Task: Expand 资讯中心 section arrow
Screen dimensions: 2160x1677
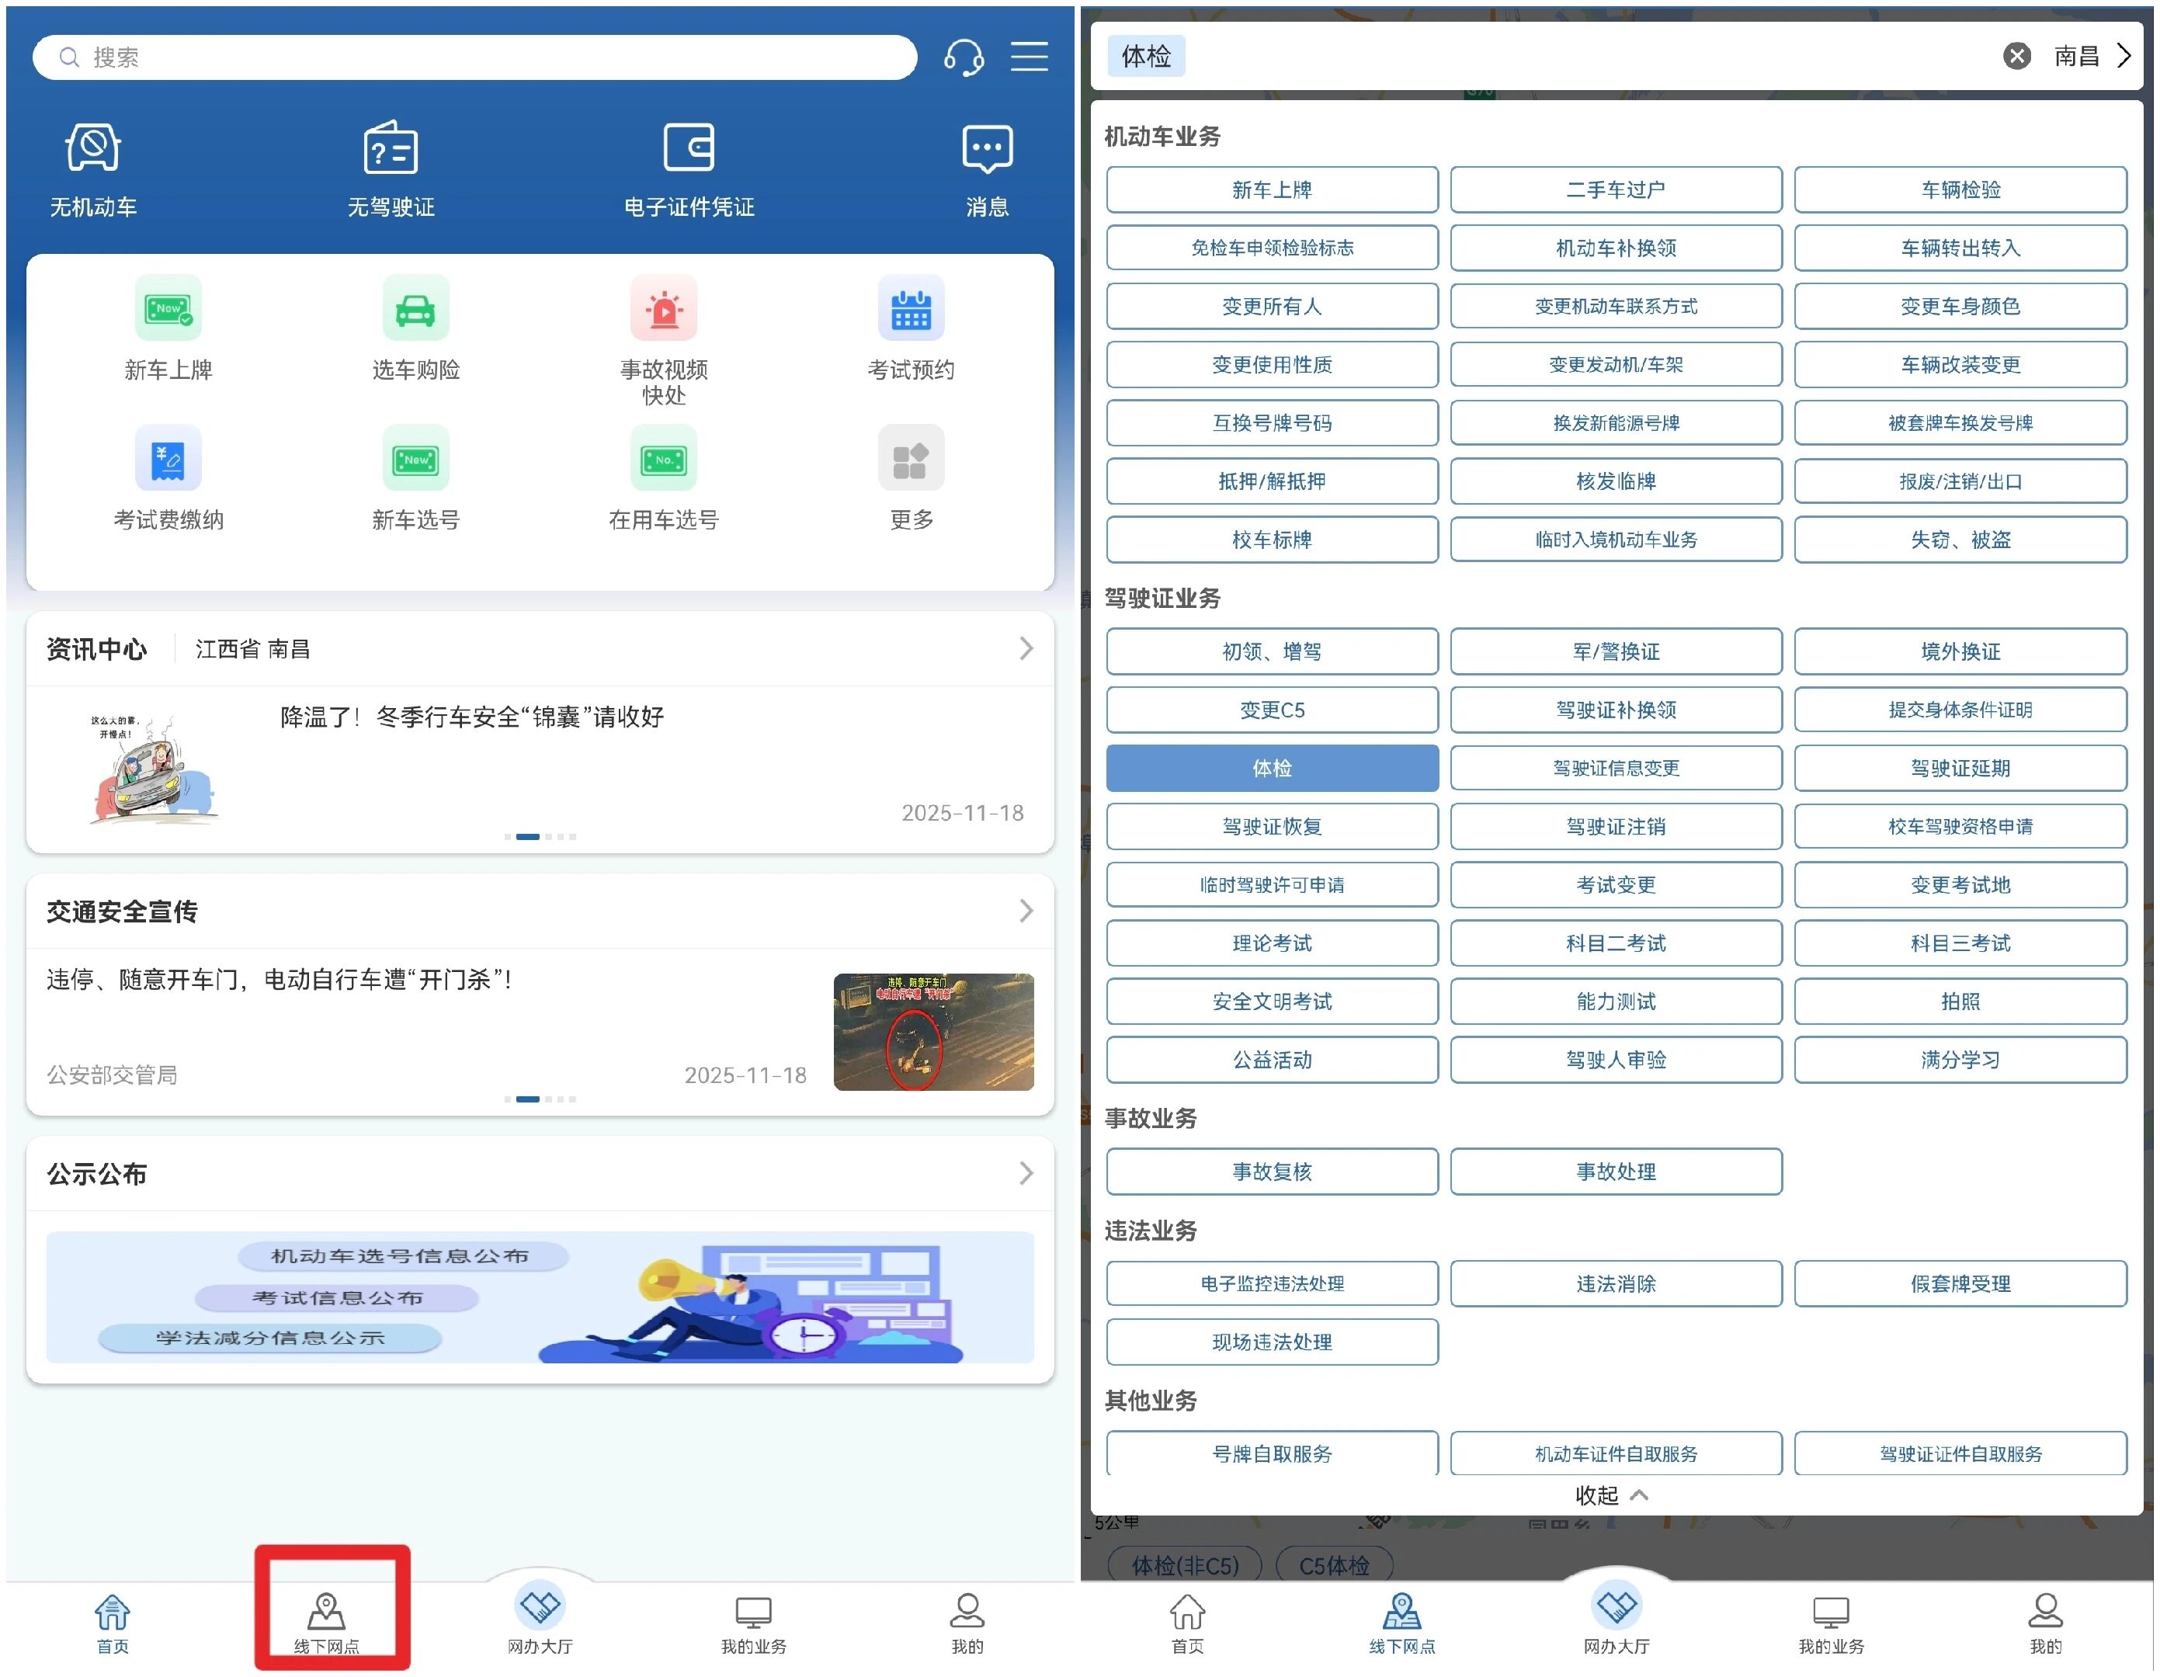Action: click(x=1026, y=648)
